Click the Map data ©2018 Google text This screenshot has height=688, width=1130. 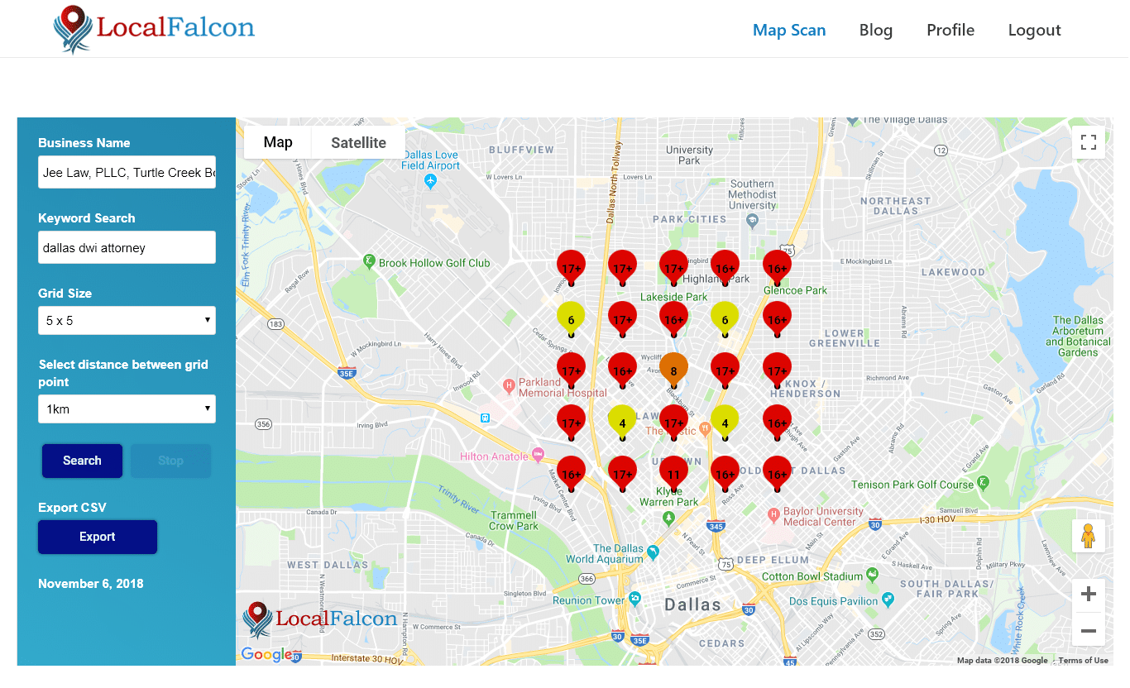point(1002,660)
